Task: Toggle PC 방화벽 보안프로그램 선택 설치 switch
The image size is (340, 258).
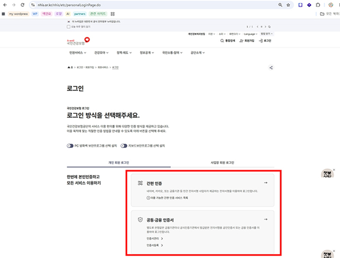Action: point(70,146)
